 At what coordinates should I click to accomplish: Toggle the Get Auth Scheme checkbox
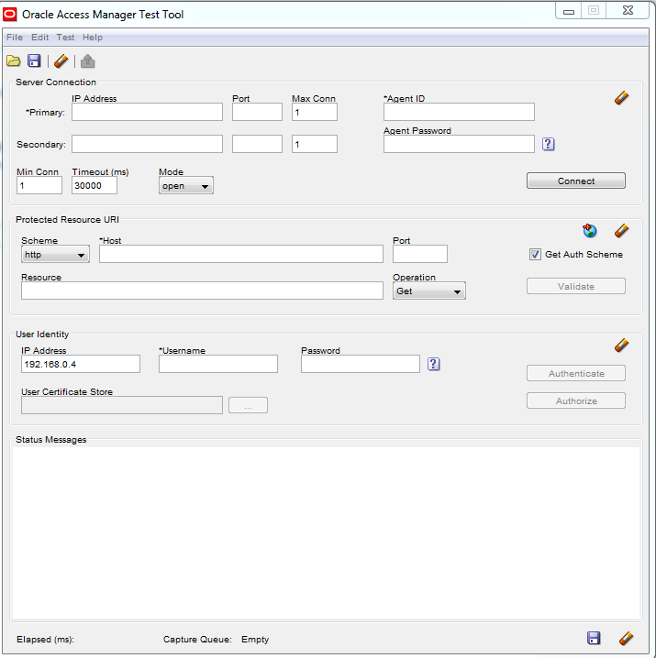535,254
